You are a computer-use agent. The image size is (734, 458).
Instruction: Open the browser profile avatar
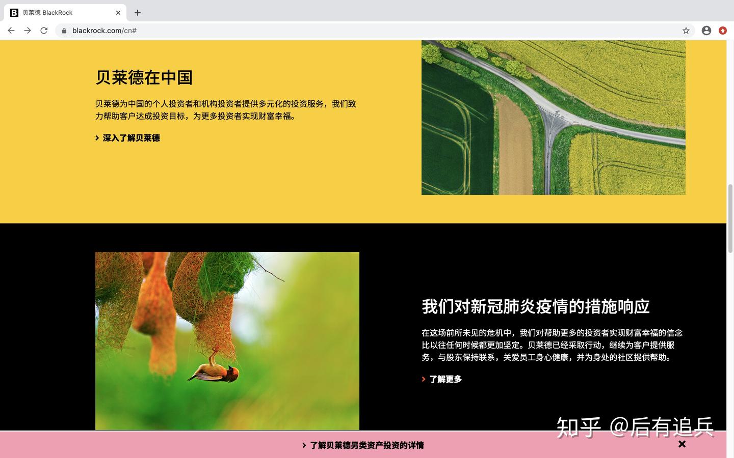(706, 31)
